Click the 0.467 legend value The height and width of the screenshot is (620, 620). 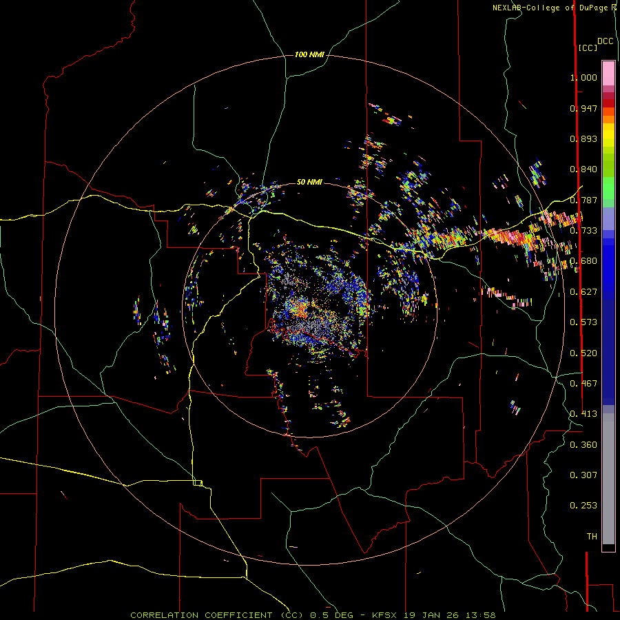(x=583, y=384)
